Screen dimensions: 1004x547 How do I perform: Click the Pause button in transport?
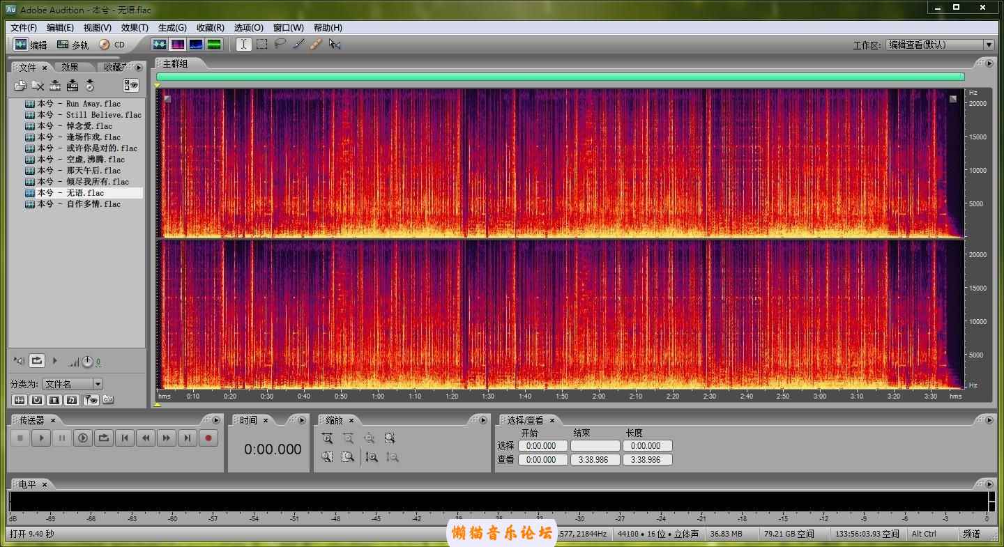tap(62, 438)
